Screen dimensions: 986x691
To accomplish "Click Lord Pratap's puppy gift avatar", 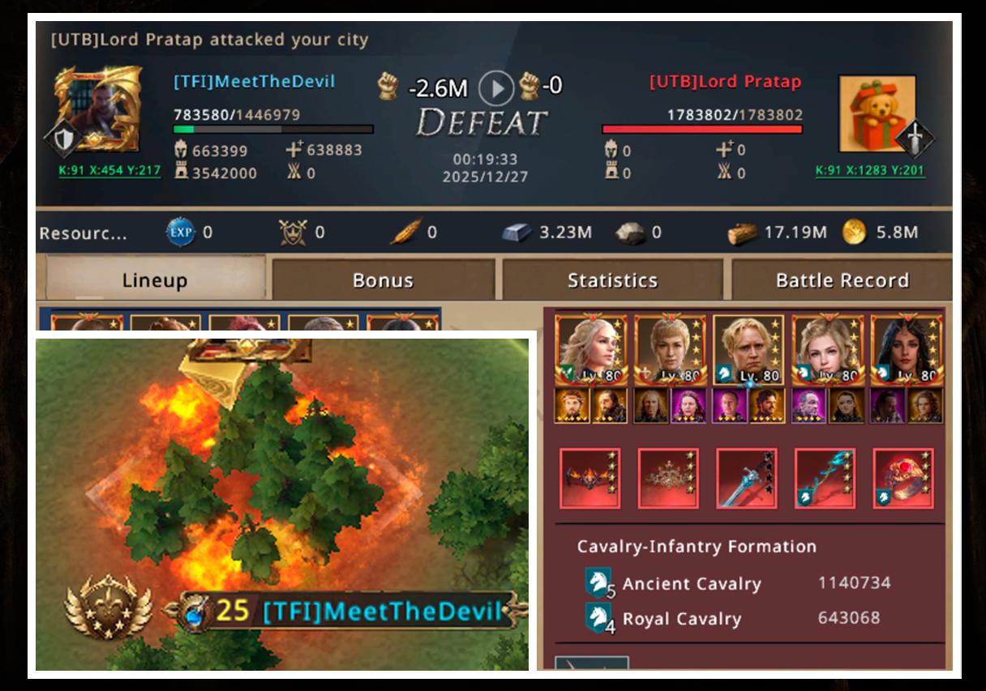I will [x=877, y=113].
